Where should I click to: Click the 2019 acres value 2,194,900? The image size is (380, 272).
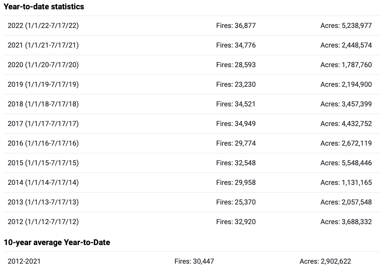(x=346, y=84)
